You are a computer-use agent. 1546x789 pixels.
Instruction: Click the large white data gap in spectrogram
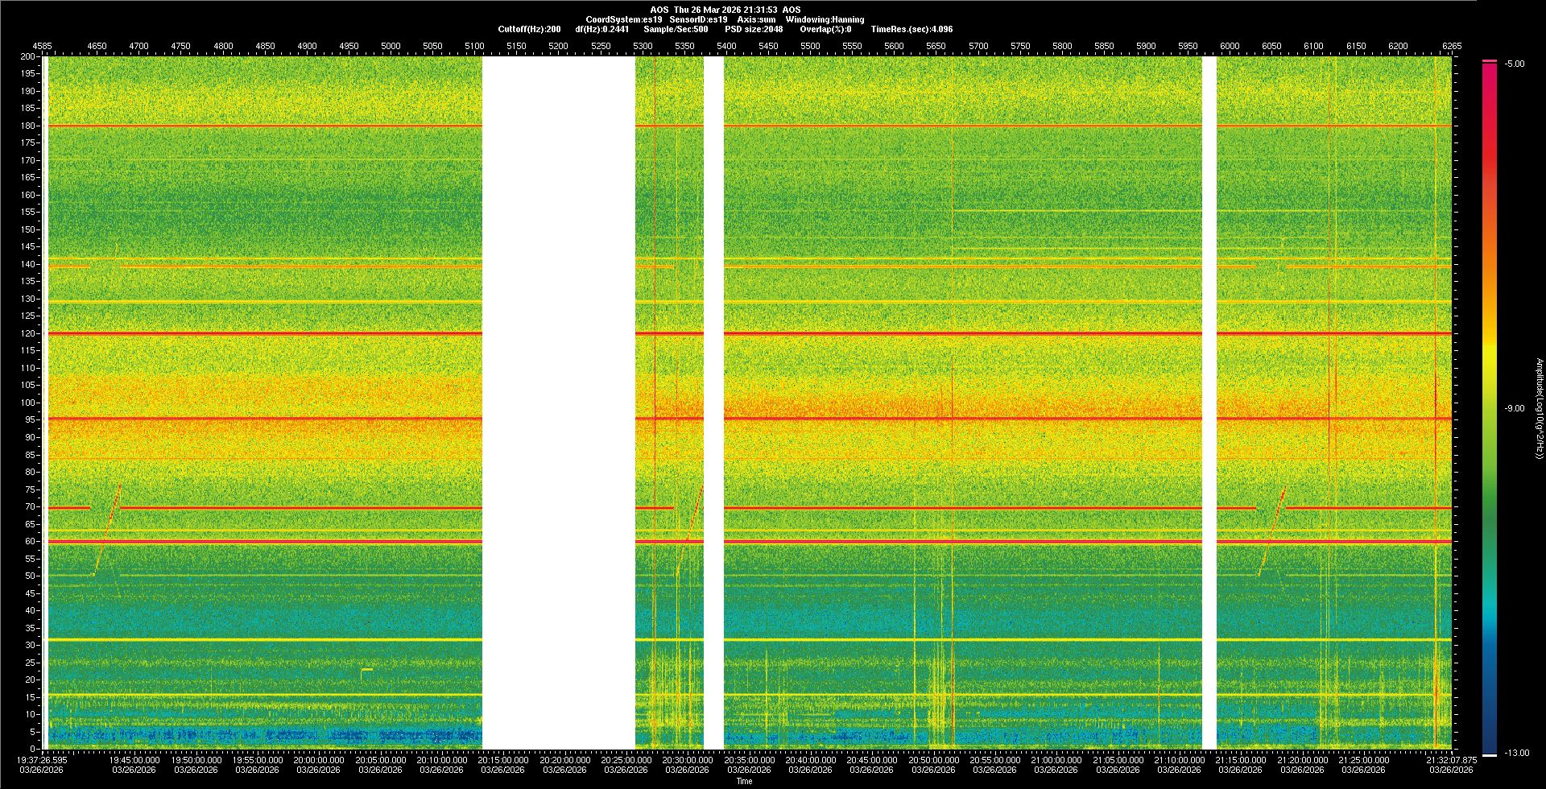pos(558,403)
